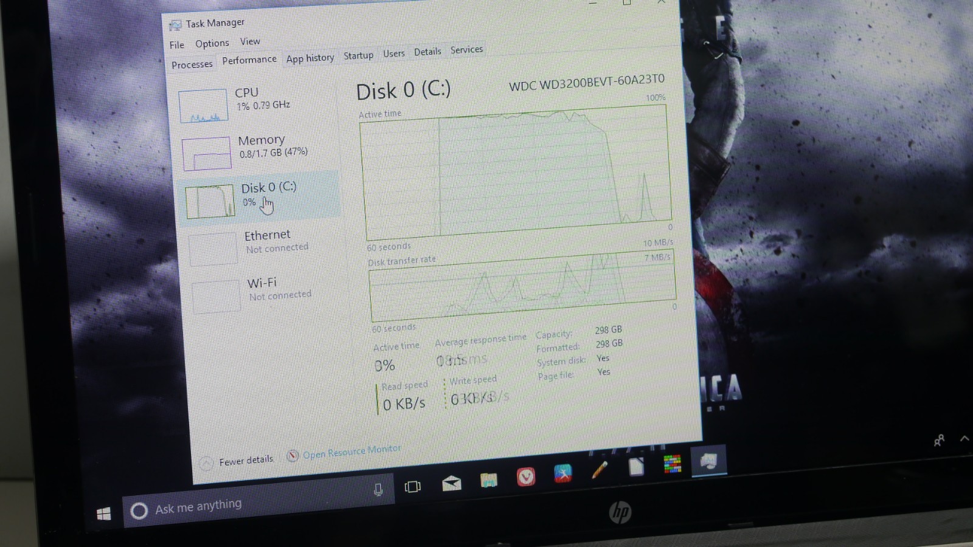Open the Windows Start menu
The height and width of the screenshot is (547, 973).
(x=104, y=514)
